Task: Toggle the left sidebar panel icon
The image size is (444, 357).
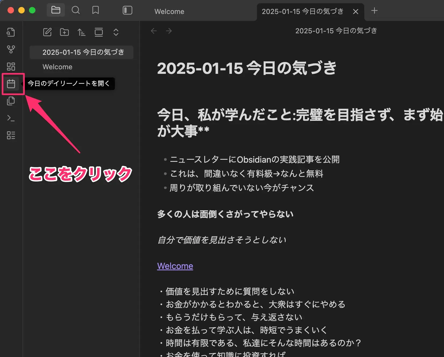Action: coord(128,10)
